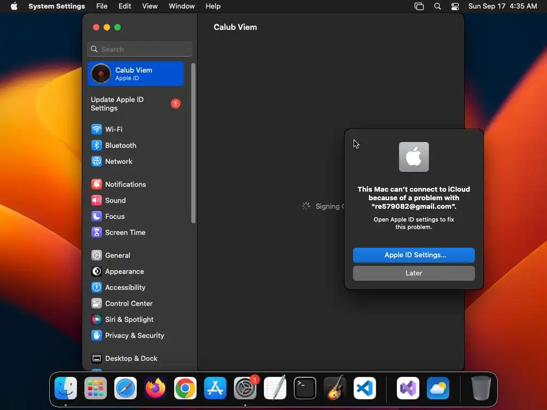Click the Bluetooth label in sidebar
Viewport: 547px width, 410px height.
(121, 145)
